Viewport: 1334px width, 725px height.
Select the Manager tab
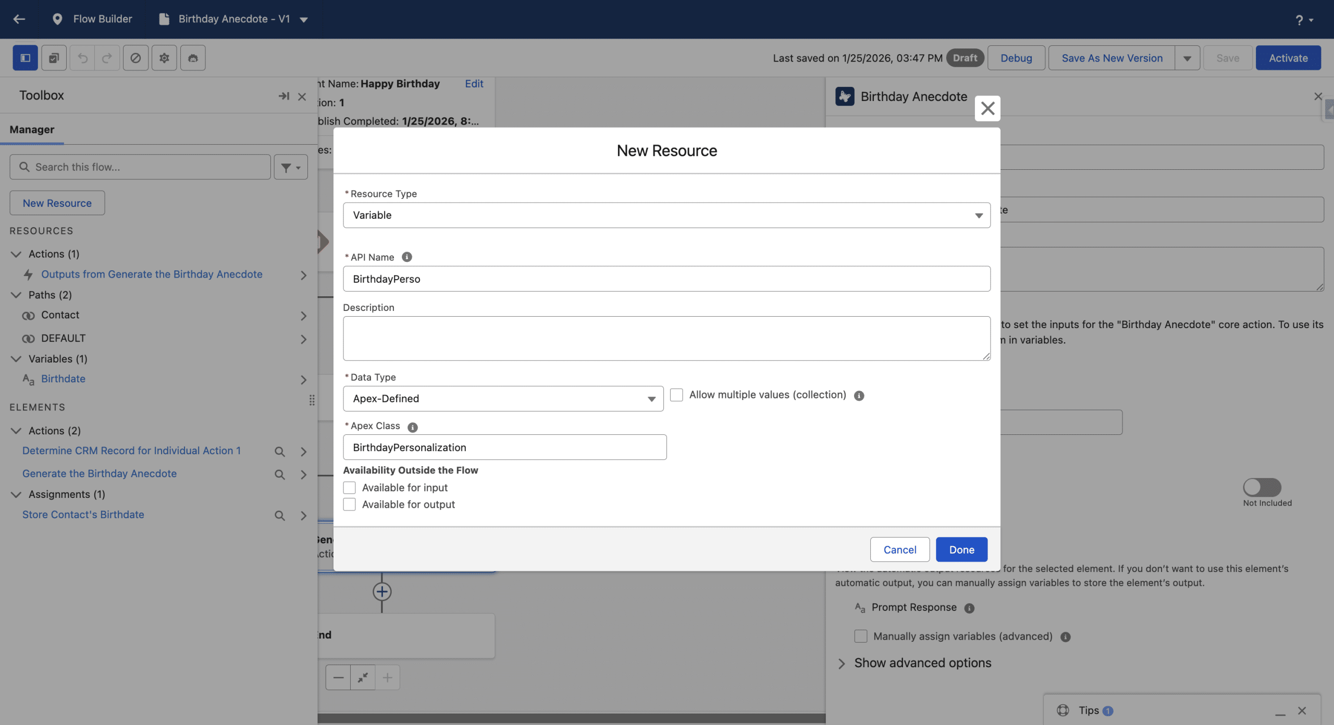(32, 130)
